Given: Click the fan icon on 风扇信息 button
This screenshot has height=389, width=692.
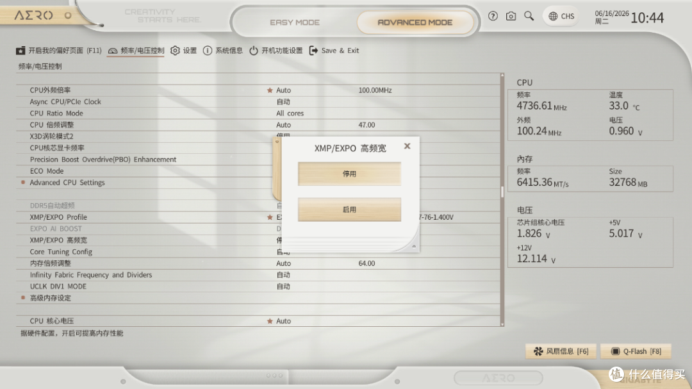Looking at the screenshot, I should tap(538, 351).
